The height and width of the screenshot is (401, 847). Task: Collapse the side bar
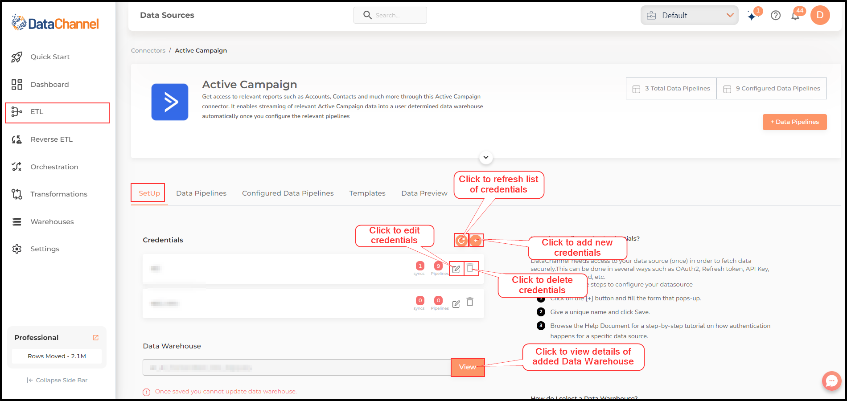(x=57, y=381)
